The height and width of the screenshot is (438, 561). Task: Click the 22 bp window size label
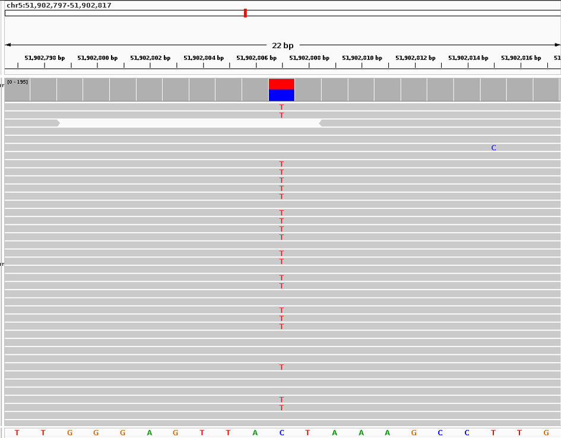point(283,45)
